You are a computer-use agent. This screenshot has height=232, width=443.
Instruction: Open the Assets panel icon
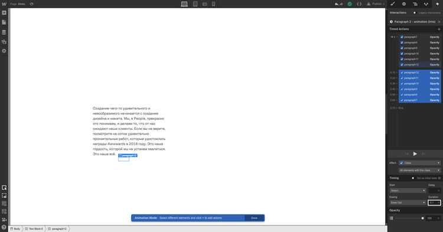pos(4,42)
